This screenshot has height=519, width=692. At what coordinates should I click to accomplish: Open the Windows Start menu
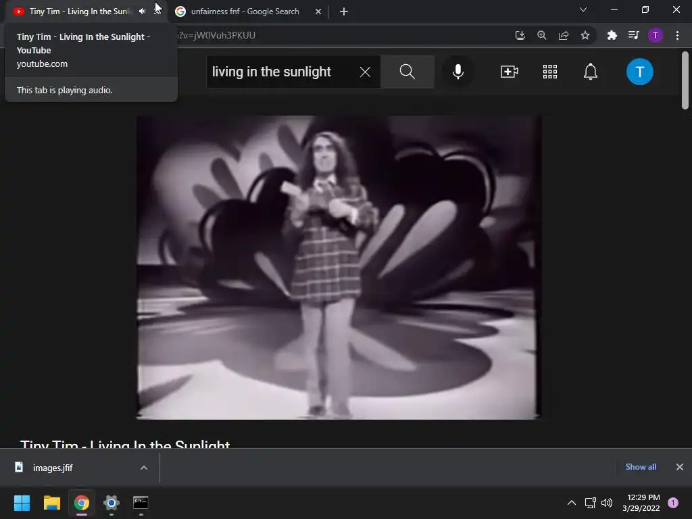[x=22, y=503]
